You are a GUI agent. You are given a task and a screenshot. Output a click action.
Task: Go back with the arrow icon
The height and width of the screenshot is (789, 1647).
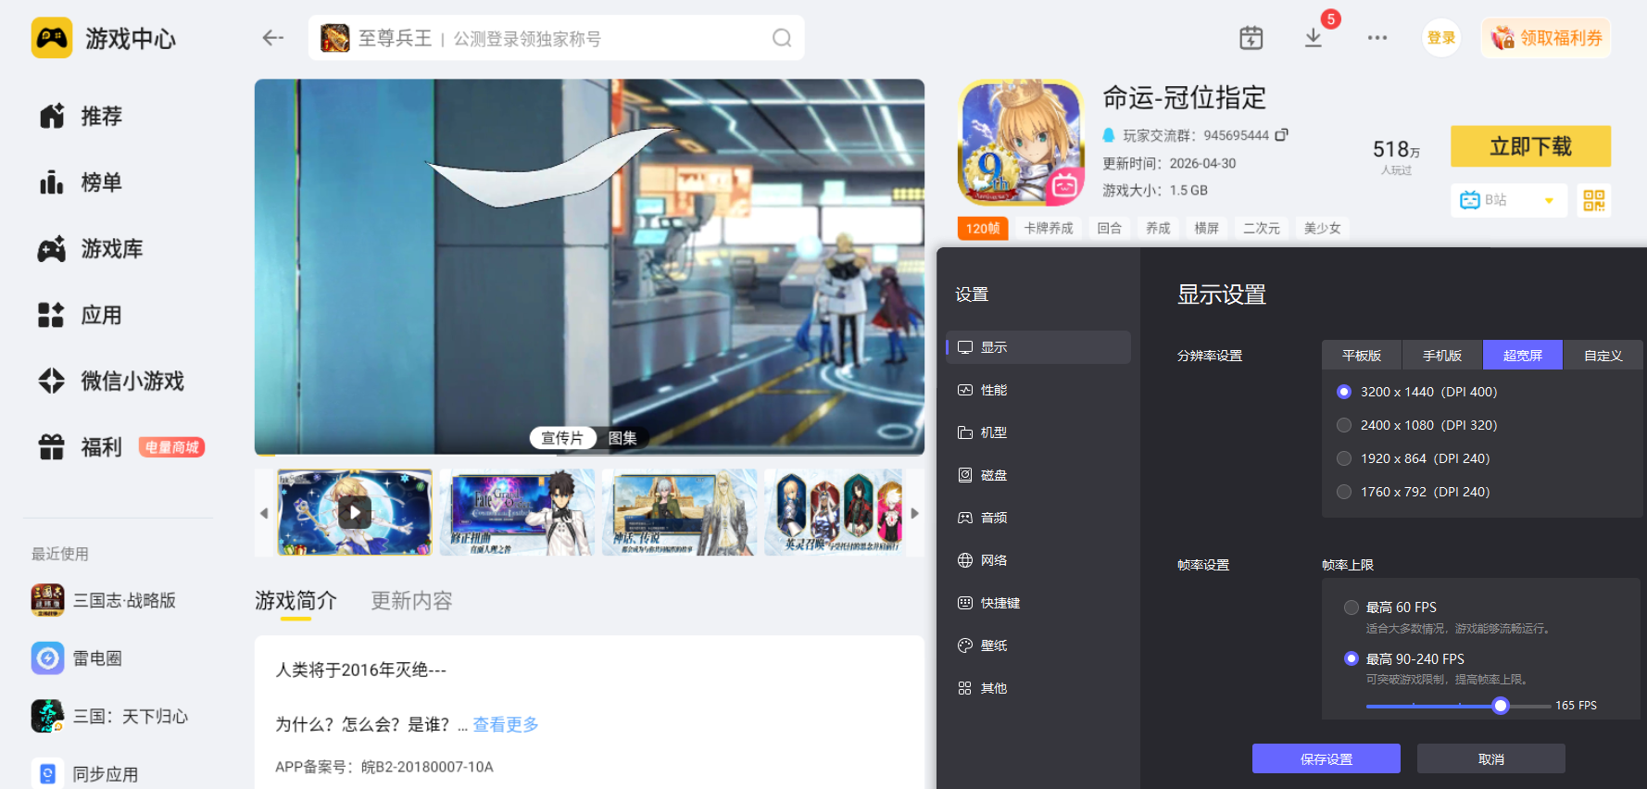[x=272, y=38]
